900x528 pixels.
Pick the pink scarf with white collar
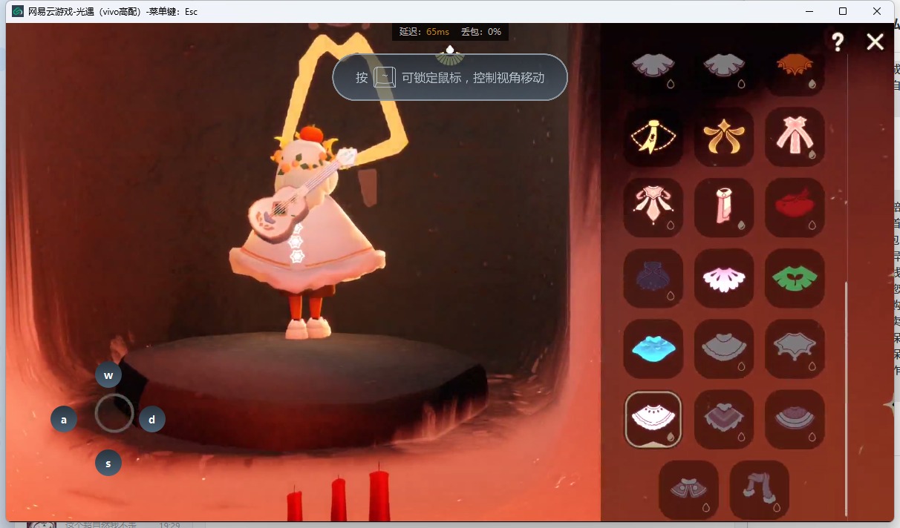point(724,208)
